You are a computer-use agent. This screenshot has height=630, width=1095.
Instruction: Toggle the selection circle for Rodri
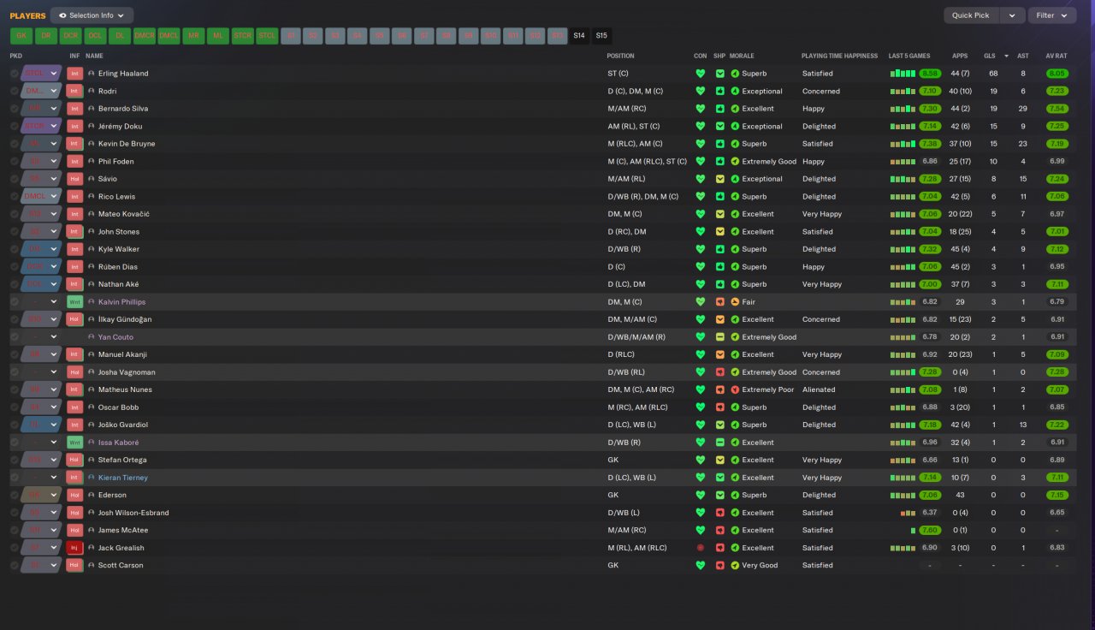[15, 91]
